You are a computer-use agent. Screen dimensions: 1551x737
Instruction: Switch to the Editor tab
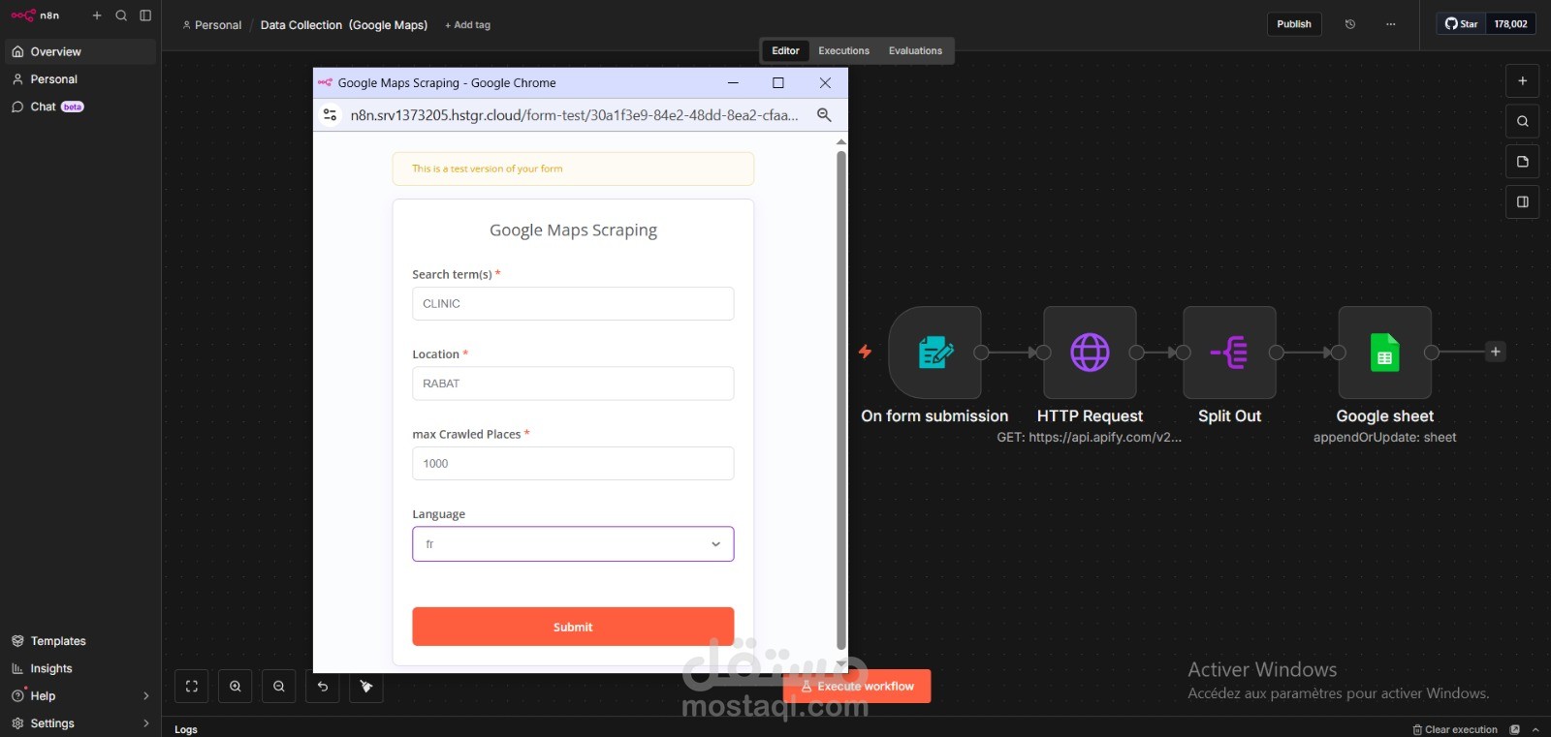coord(785,50)
